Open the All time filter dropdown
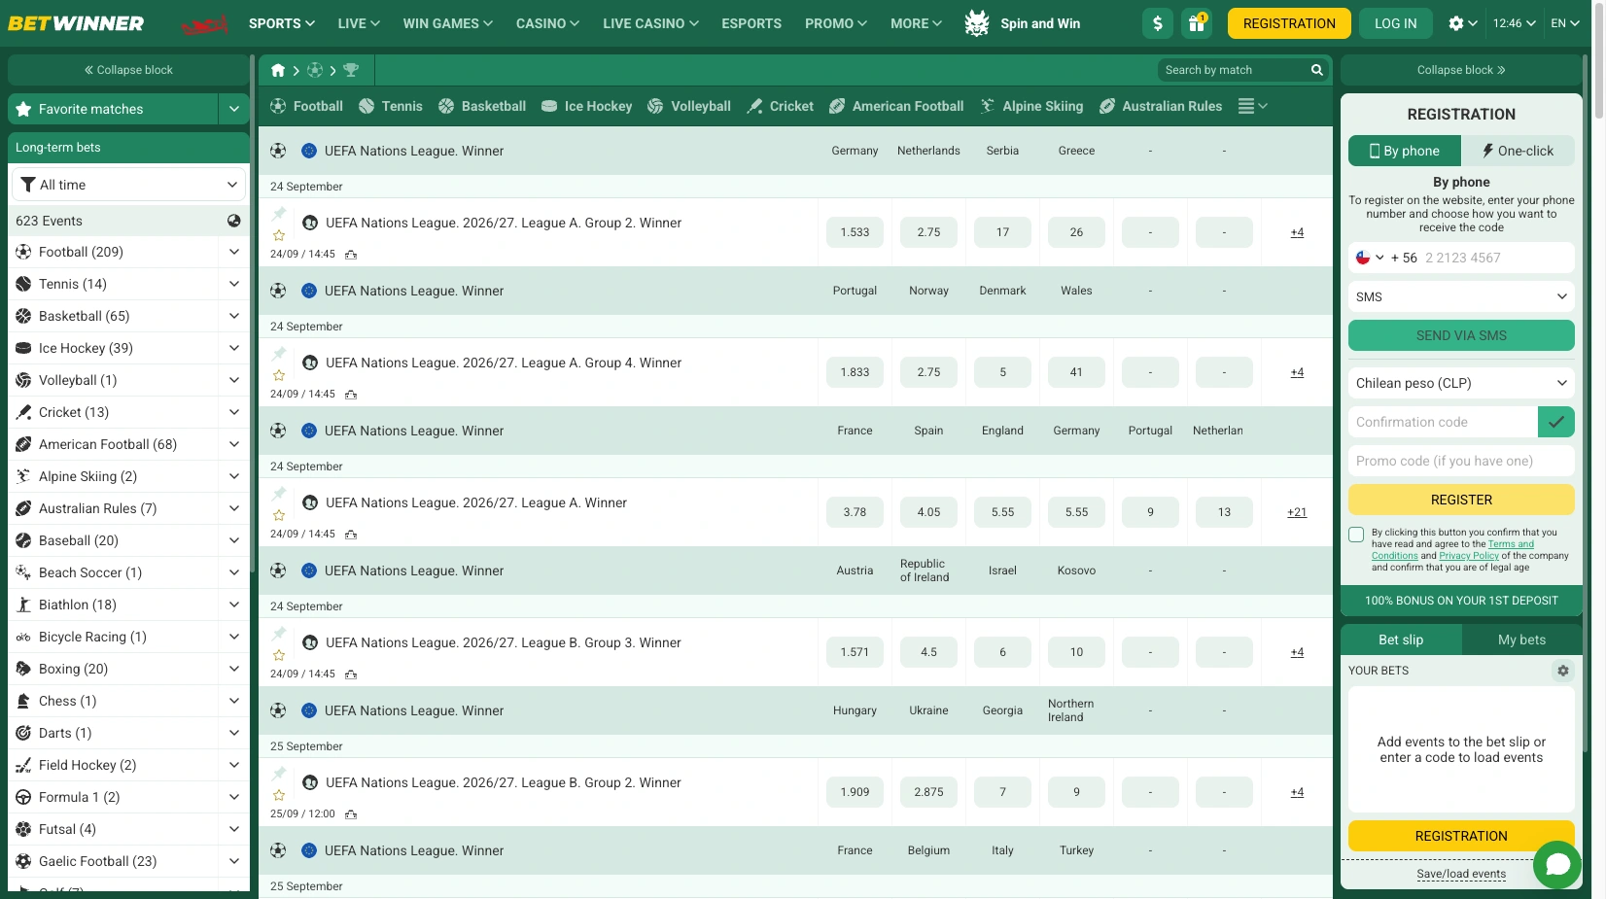The width and height of the screenshot is (1606, 899). coord(128,185)
